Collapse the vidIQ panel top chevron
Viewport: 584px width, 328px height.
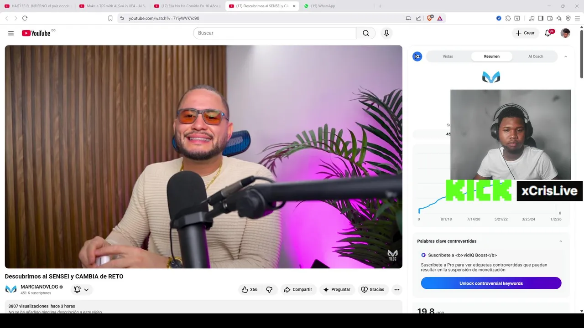tap(566, 56)
